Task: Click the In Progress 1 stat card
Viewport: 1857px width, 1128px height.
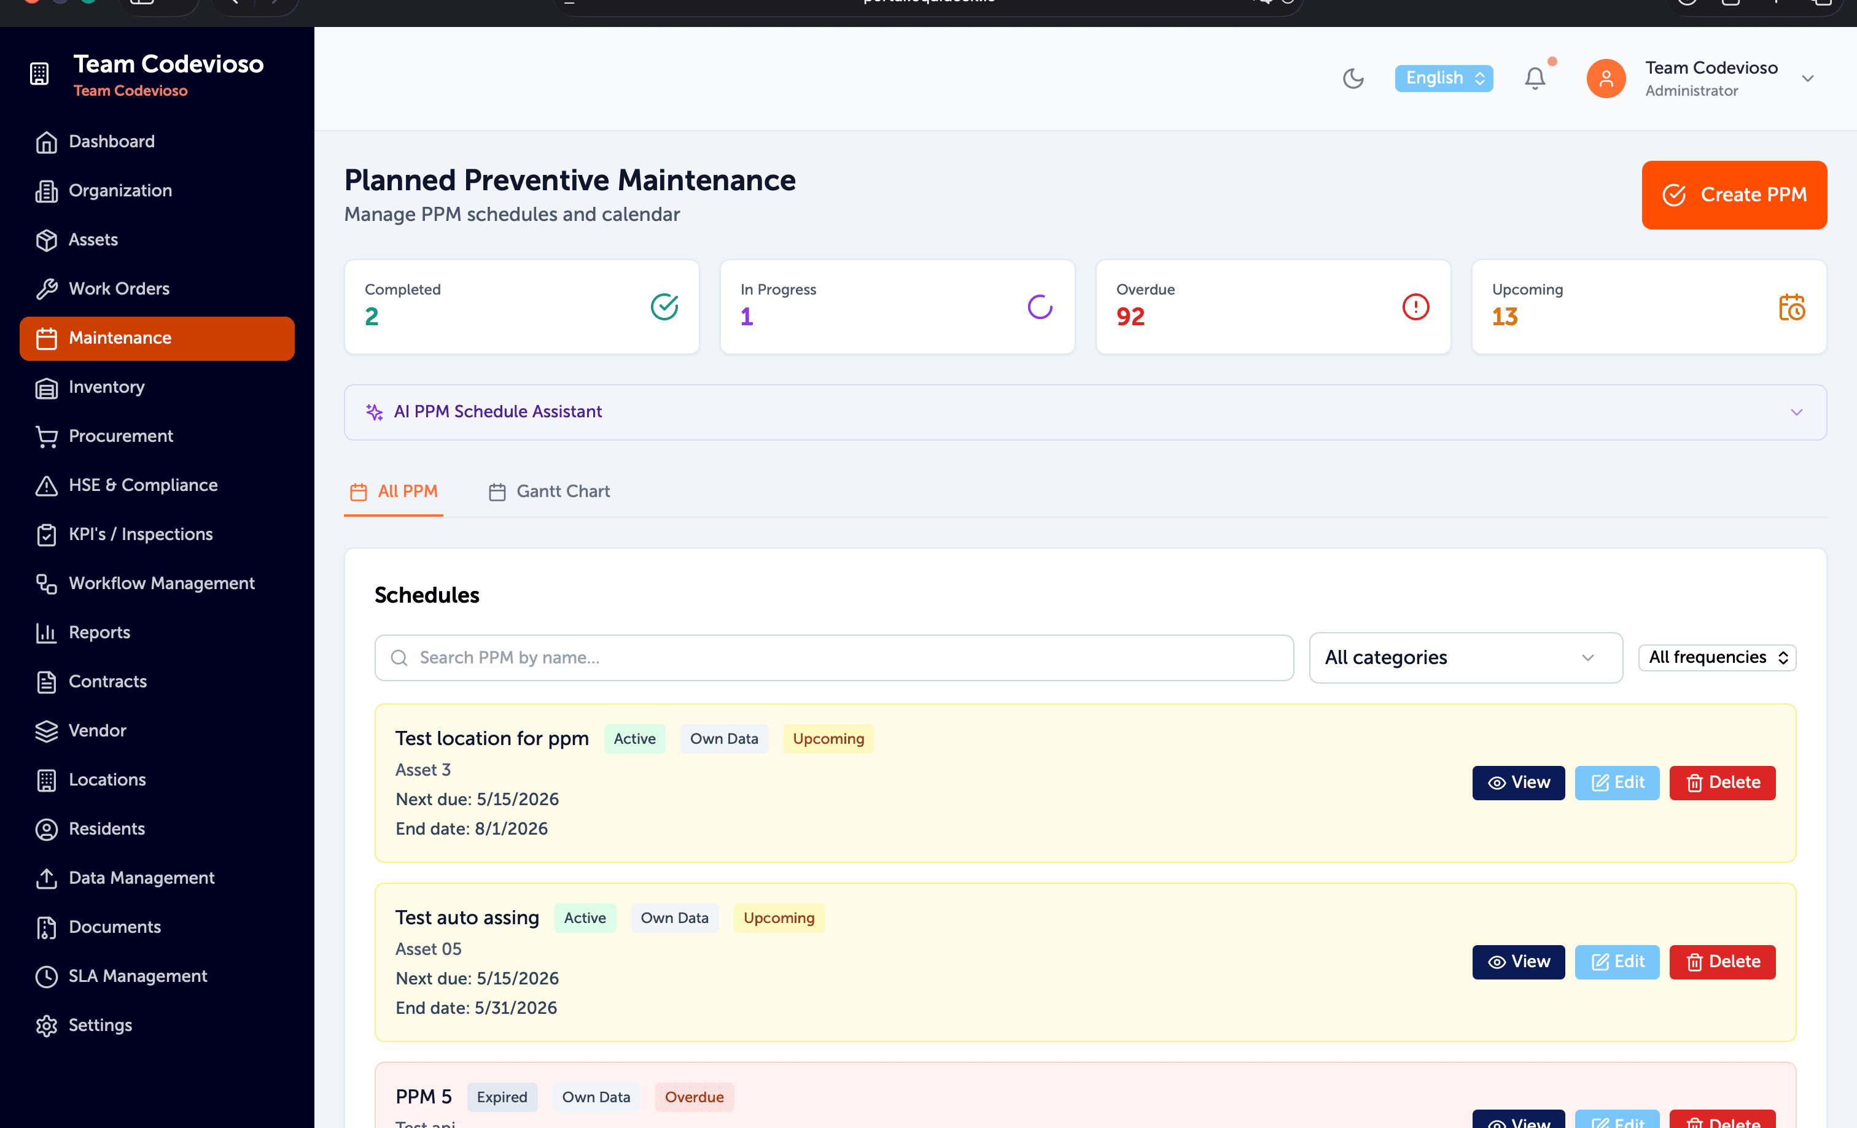Action: (x=897, y=306)
